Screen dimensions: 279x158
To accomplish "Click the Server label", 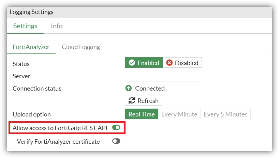I will click(21, 76).
